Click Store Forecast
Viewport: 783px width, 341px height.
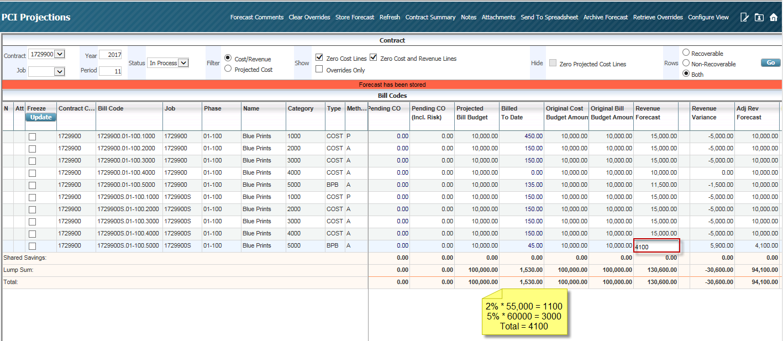[355, 17]
